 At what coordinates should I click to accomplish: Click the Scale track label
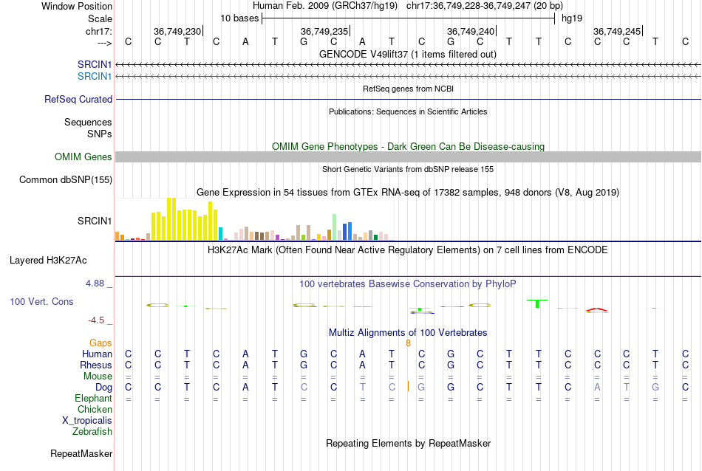pyautogui.click(x=100, y=18)
